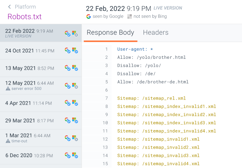Click Google seen icon on 1 Mar 2021 row
This screenshot has width=242, height=168.
[68, 138]
